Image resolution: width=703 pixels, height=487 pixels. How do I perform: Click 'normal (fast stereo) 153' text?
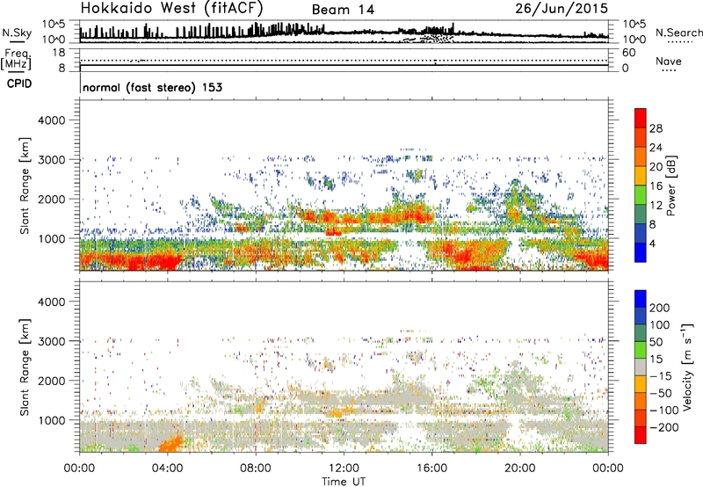click(152, 87)
